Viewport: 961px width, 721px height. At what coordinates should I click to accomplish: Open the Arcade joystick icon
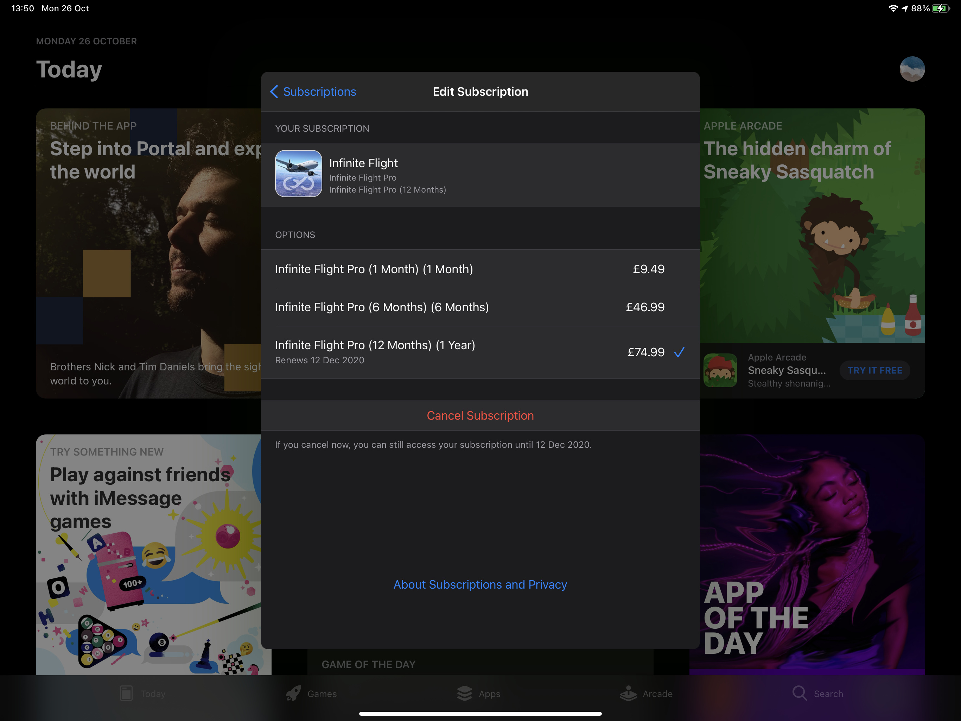pyautogui.click(x=628, y=693)
